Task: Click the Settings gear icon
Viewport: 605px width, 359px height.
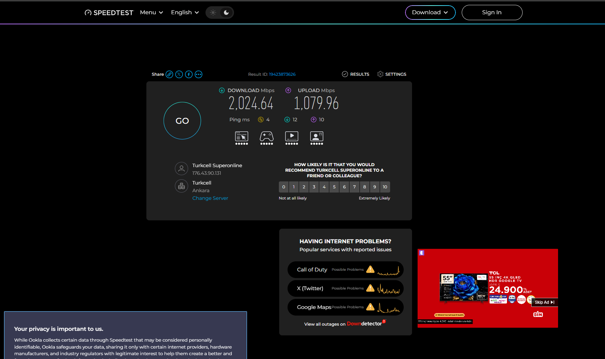Action: pyautogui.click(x=380, y=74)
